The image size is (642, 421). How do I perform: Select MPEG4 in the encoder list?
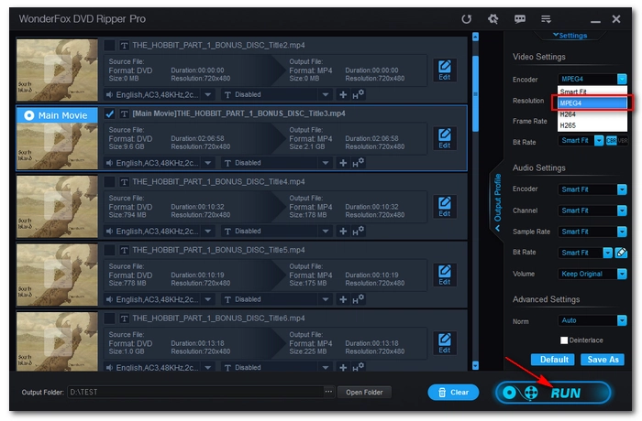pos(592,103)
